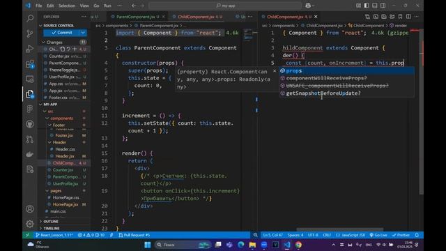Collapse the Changes group

click(x=43, y=42)
